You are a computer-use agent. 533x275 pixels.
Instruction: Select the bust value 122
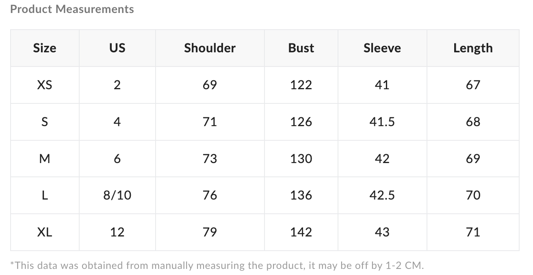tap(301, 85)
